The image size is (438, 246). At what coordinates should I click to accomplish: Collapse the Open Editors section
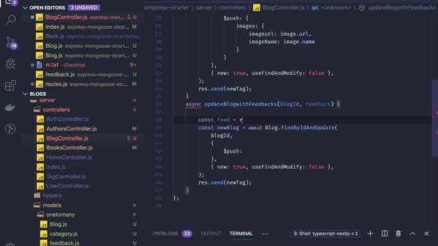point(25,8)
